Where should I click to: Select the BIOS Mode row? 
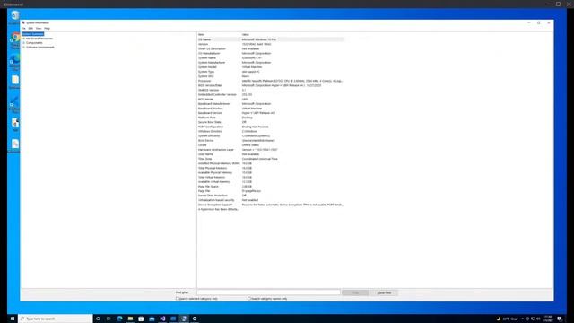[271, 100]
